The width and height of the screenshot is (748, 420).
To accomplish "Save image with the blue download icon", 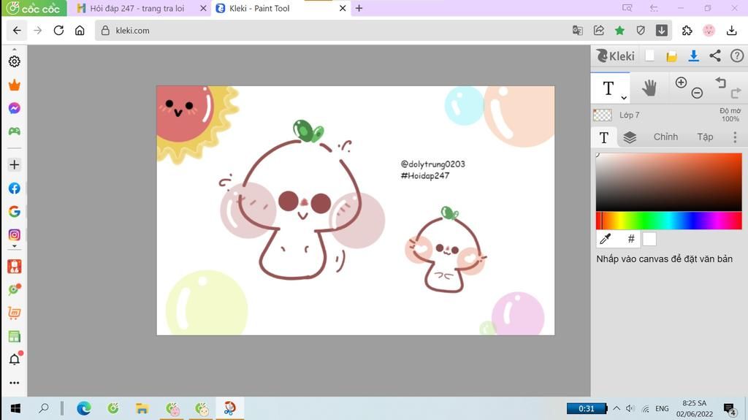I will pos(694,56).
